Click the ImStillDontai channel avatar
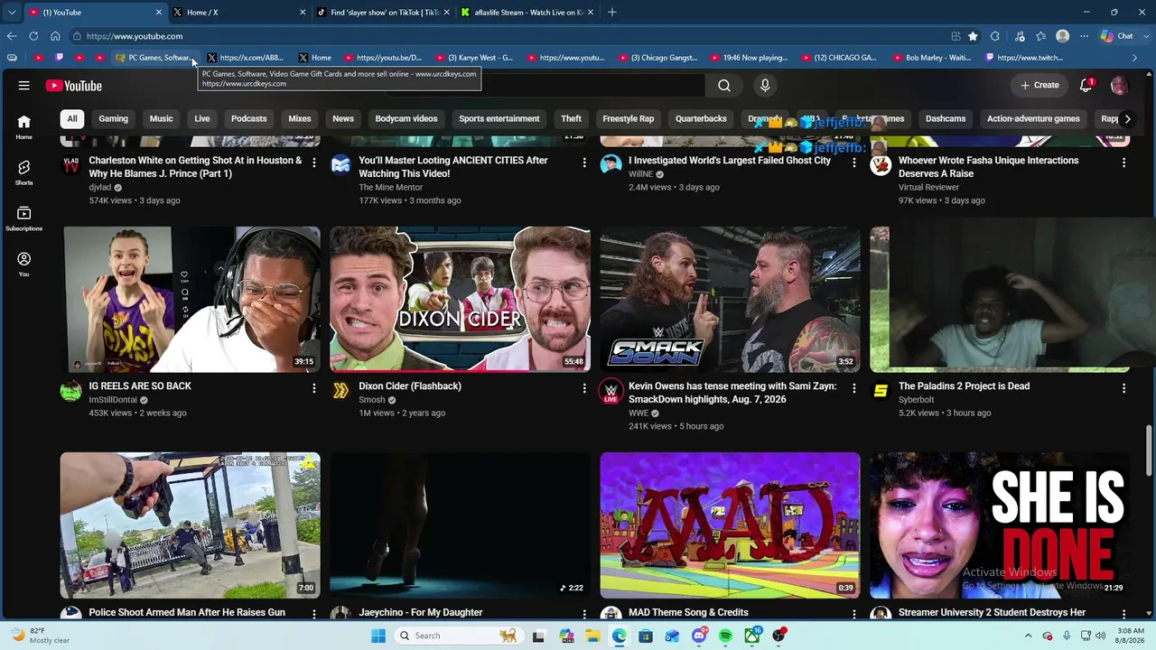Viewport: 1156px width, 650px height. (x=70, y=391)
